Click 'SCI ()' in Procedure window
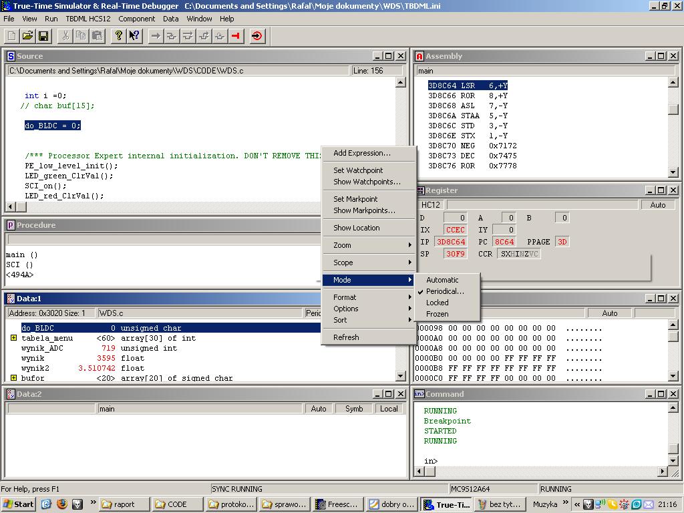This screenshot has width=684, height=513. click(x=19, y=265)
